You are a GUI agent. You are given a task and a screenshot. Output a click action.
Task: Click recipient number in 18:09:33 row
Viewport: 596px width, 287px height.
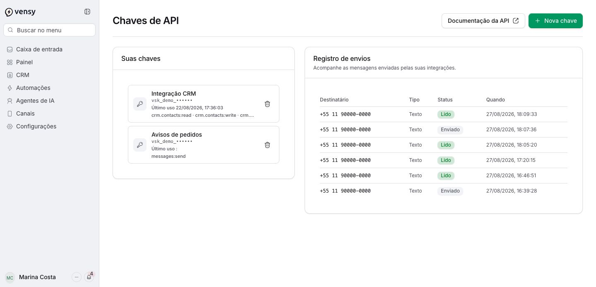(345, 114)
